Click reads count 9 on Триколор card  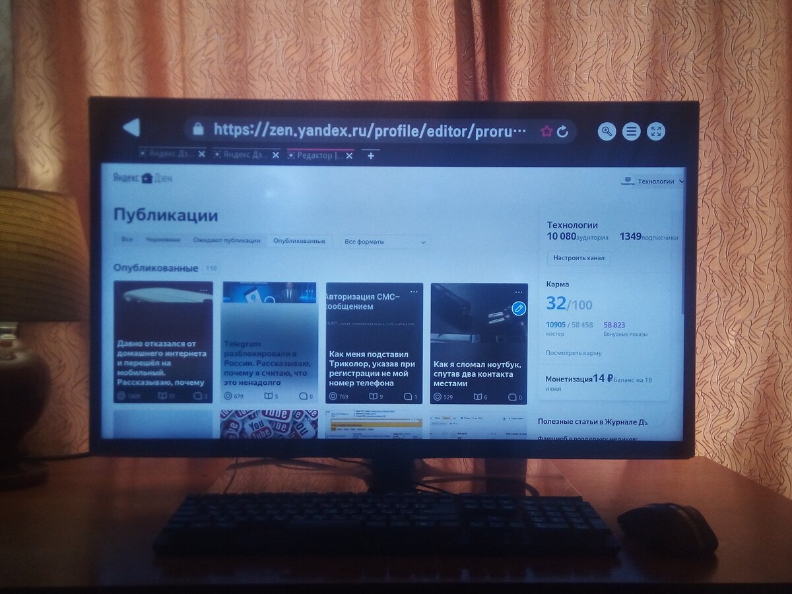[x=376, y=397]
